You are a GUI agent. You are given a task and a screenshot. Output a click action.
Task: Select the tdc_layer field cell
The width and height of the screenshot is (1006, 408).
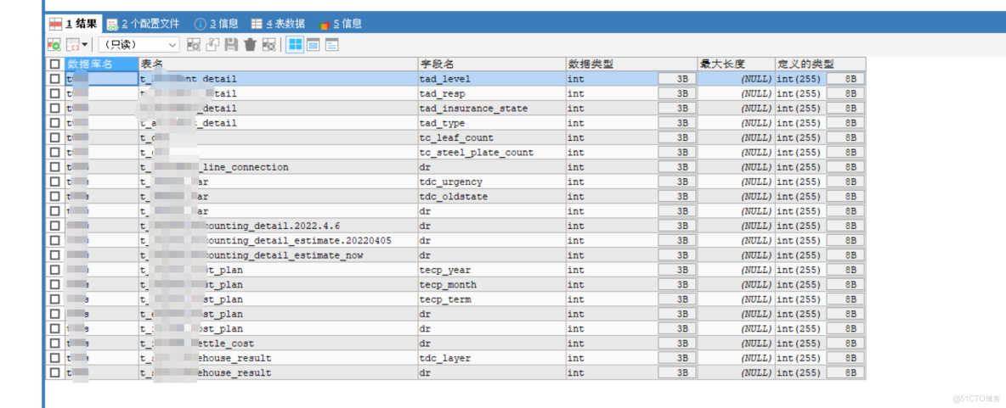491,357
